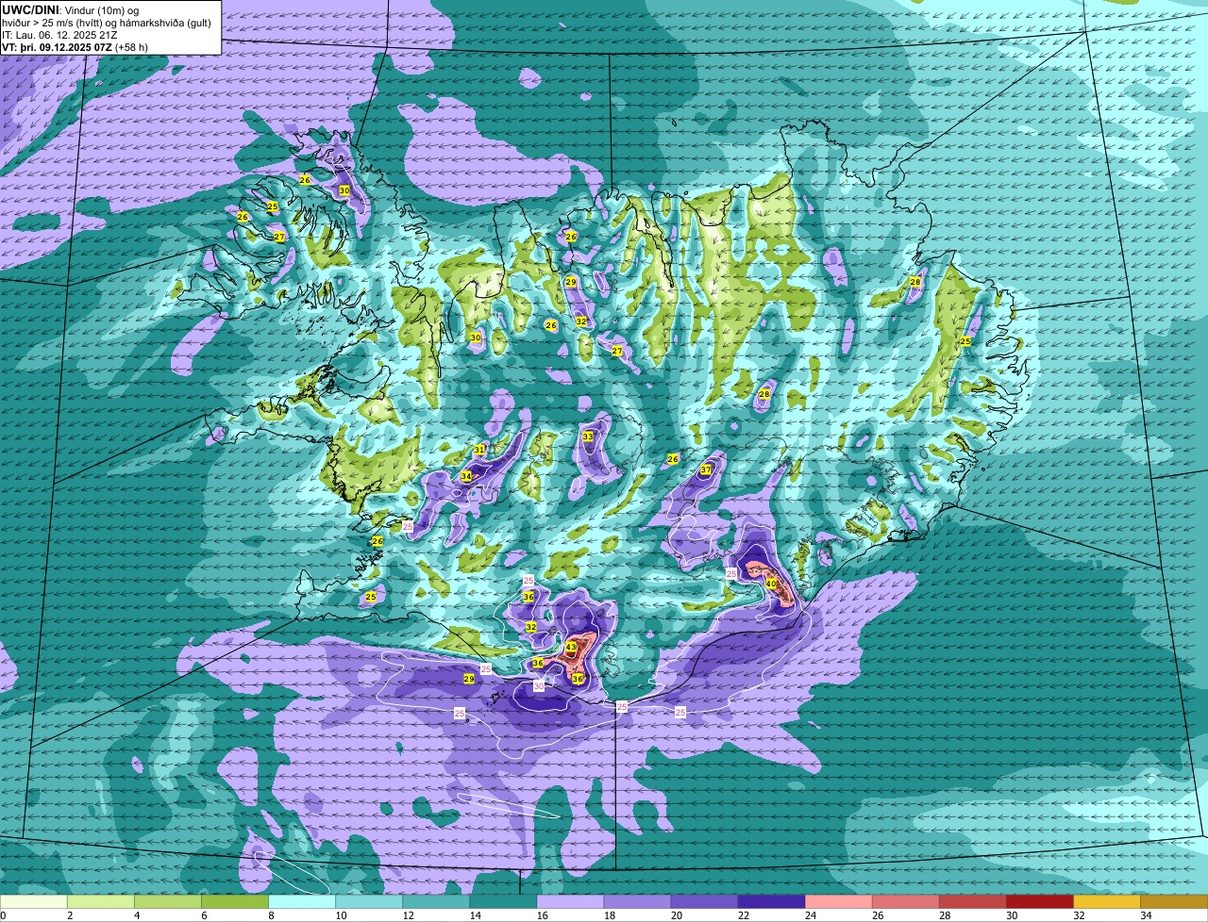Select the dark red 30–32 legend swatch
Image resolution: width=1208 pixels, height=922 pixels.
tap(1039, 902)
